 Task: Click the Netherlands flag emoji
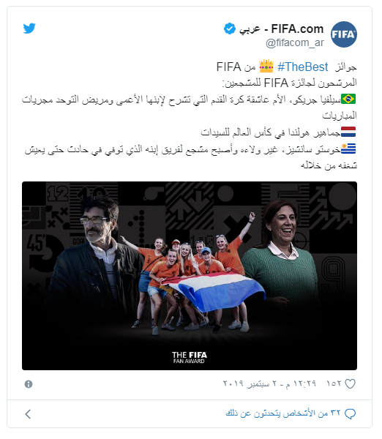[x=348, y=132]
